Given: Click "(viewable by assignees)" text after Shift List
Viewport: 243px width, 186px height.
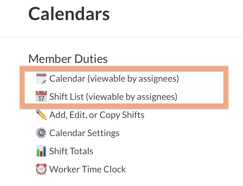Looking at the screenshot, I should (x=134, y=97).
